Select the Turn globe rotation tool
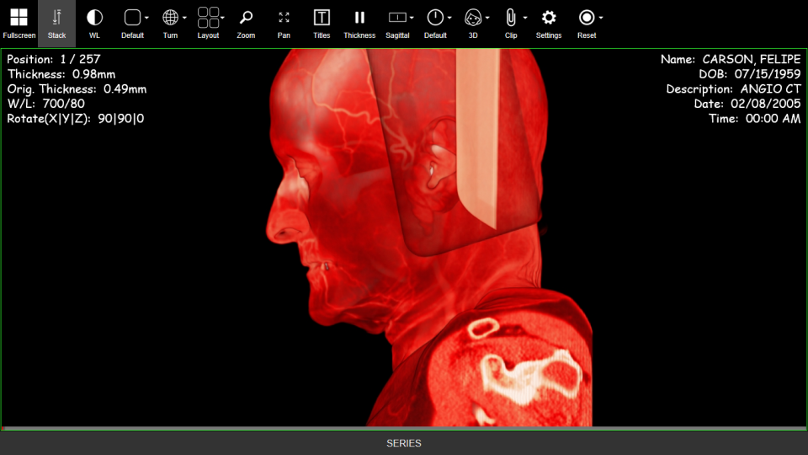 [x=170, y=18]
